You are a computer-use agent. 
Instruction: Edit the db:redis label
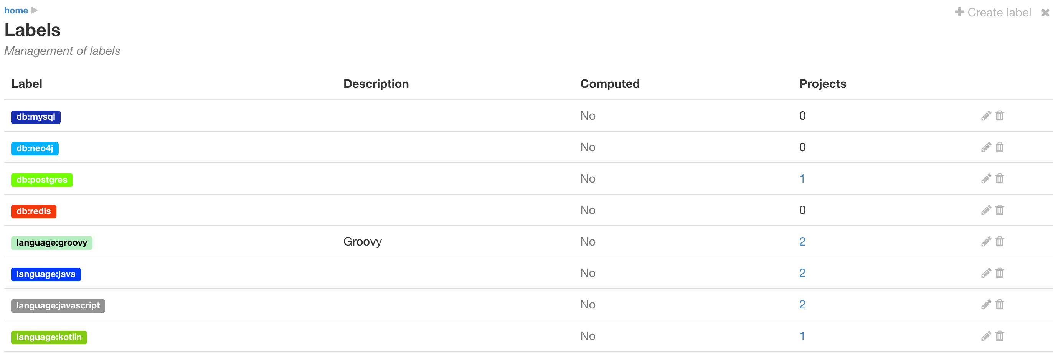coord(986,210)
